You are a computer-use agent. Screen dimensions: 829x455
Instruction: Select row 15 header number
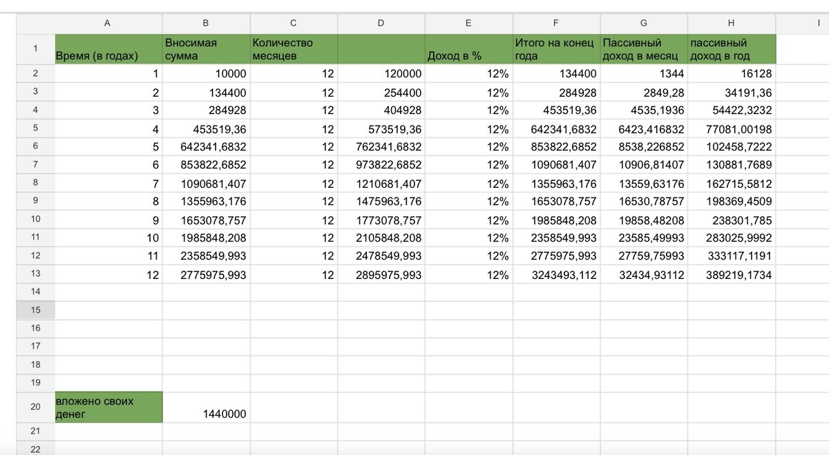35,310
